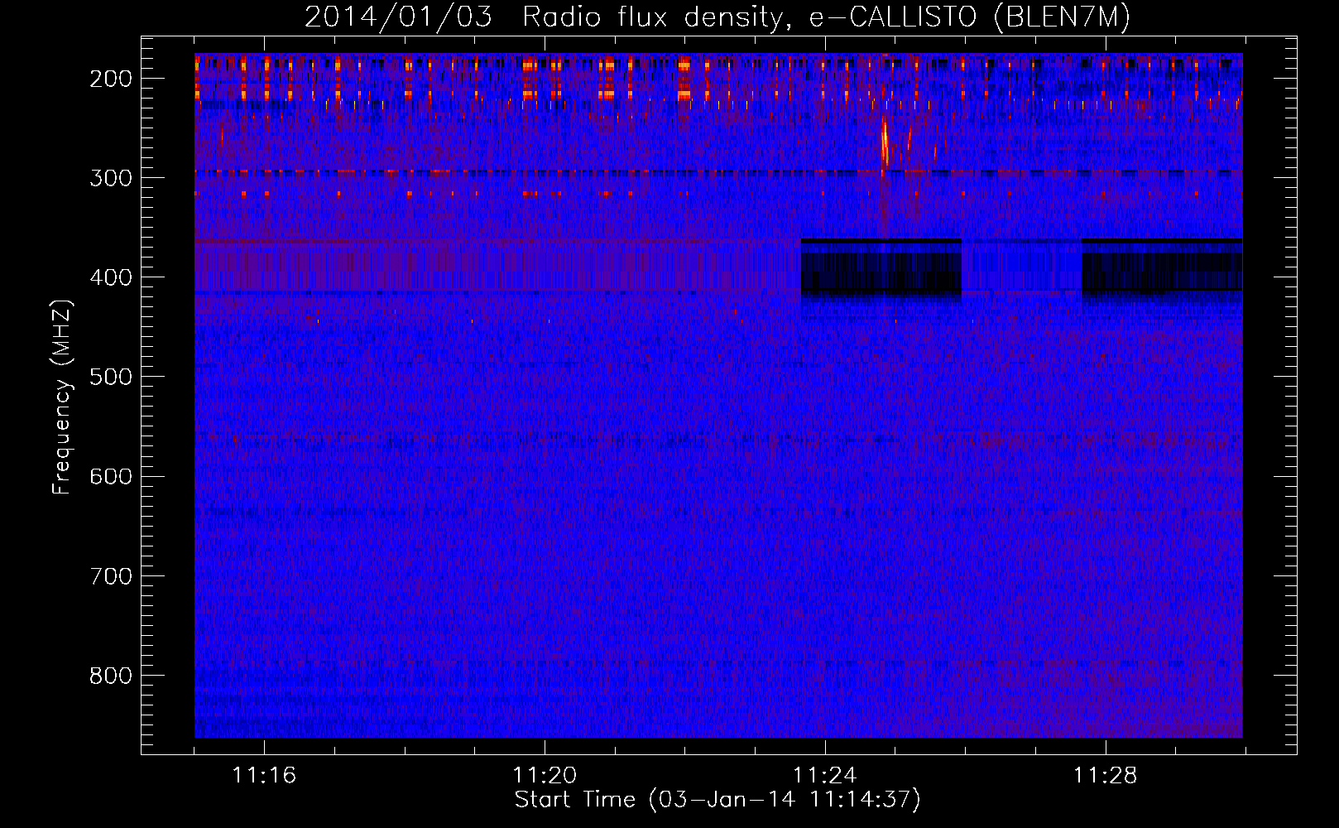Screen dimensions: 1339x828
Task: Click the 11:24 time tick label
Action: (825, 775)
